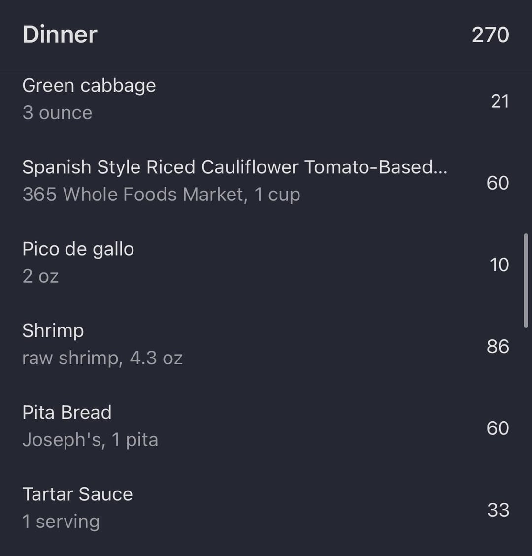Tap the Dinner total 270 calories

coord(491,35)
